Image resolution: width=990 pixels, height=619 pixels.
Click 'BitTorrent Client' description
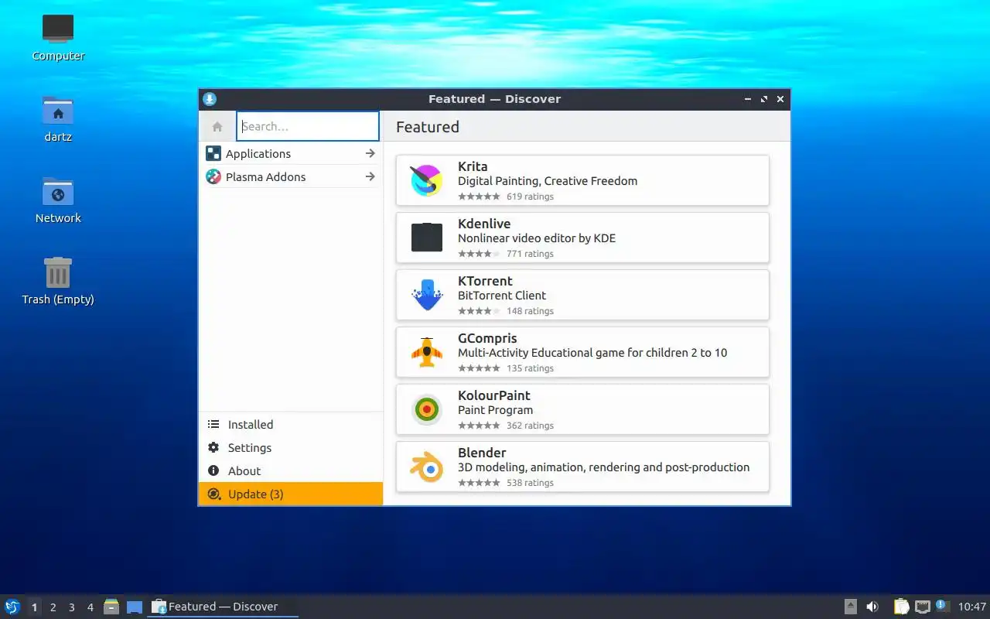pyautogui.click(x=502, y=296)
